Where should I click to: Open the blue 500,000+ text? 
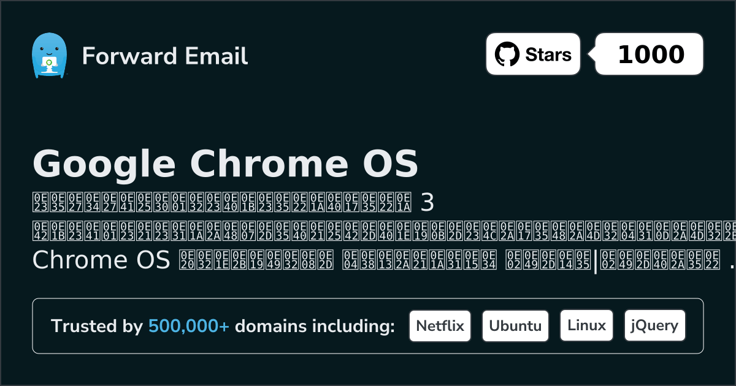[189, 327]
